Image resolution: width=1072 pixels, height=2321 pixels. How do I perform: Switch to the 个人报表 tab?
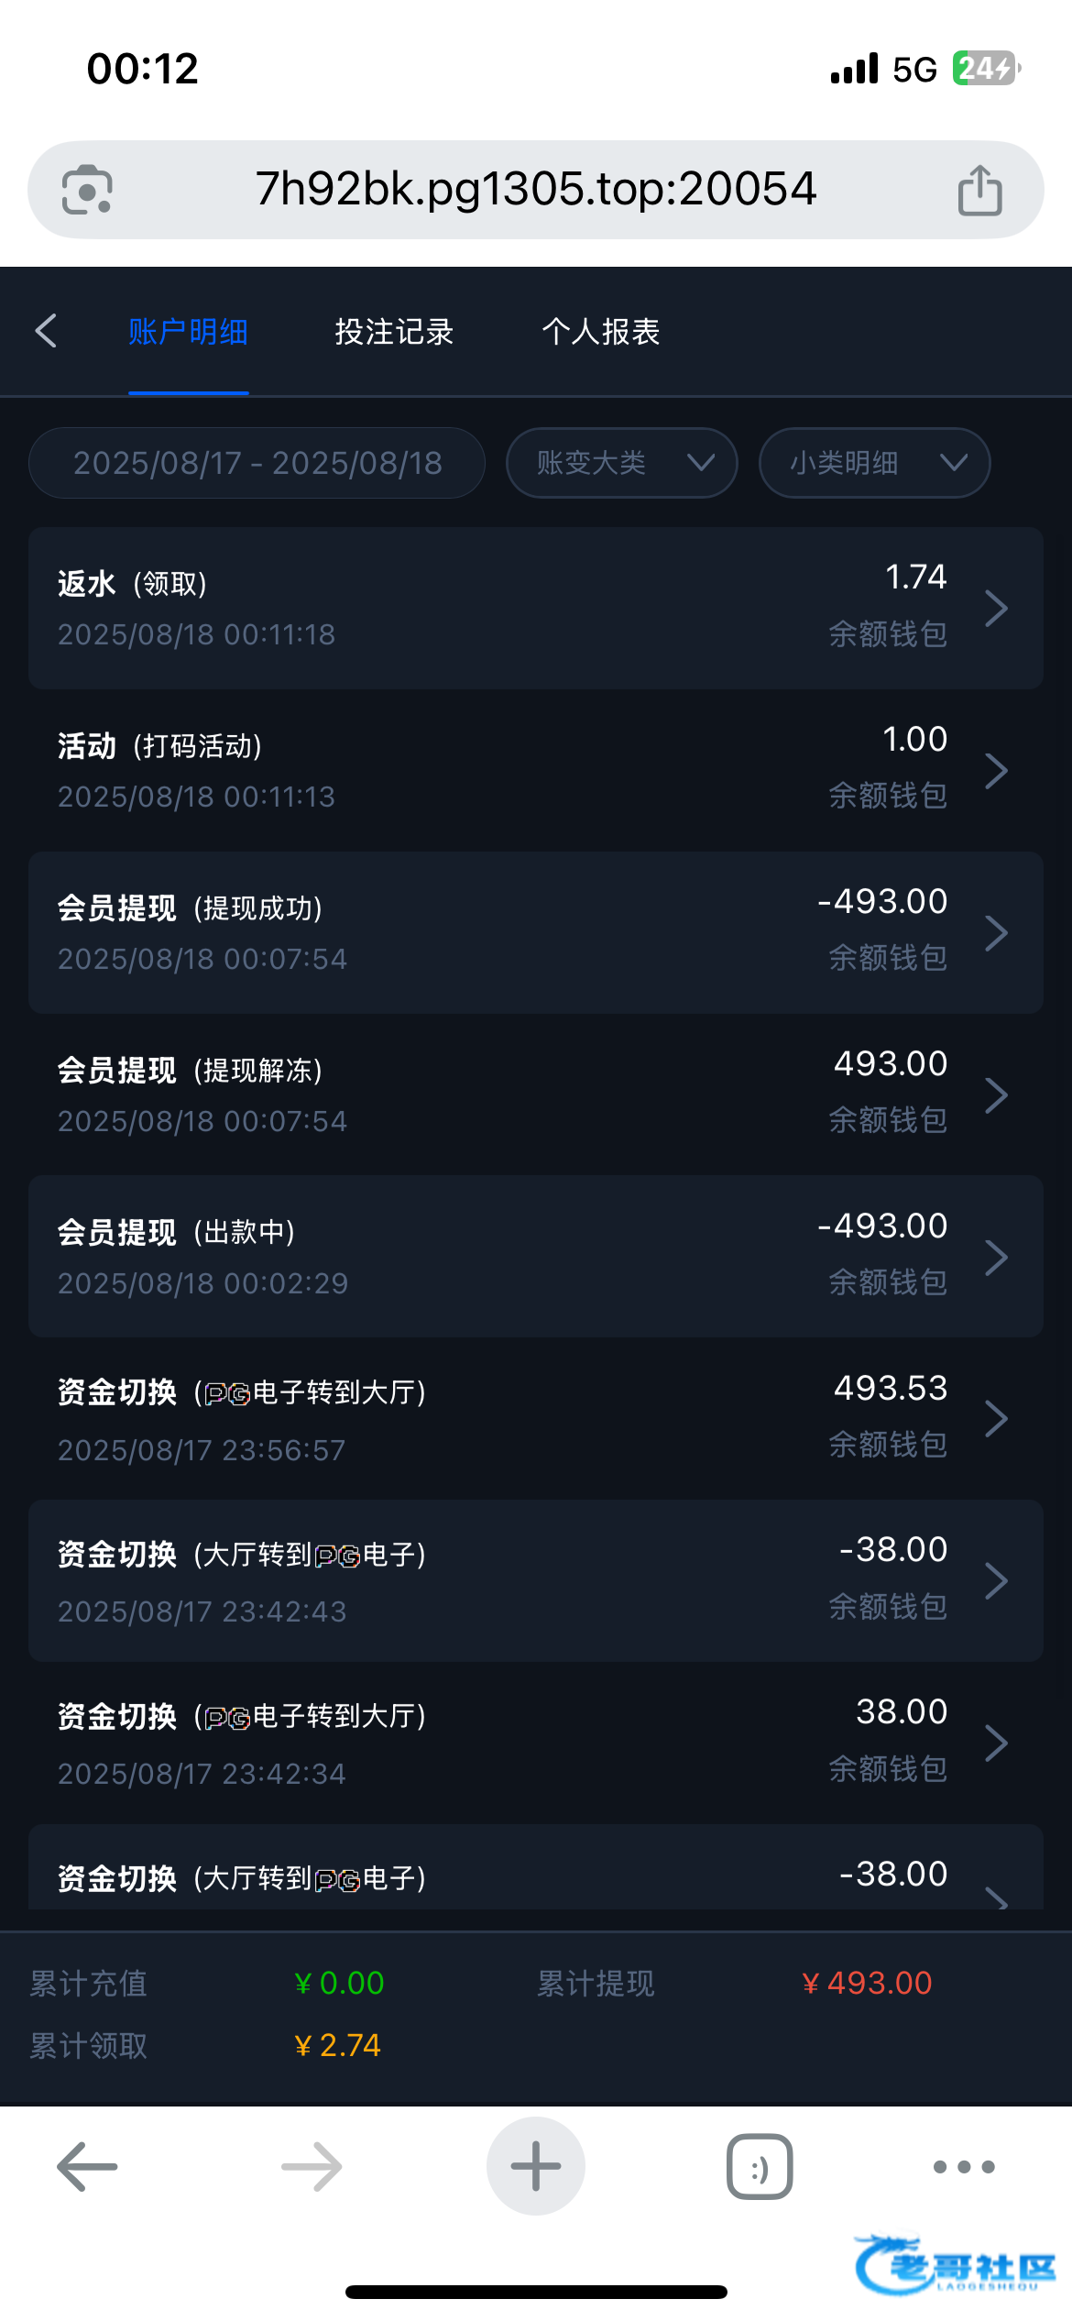coord(600,332)
